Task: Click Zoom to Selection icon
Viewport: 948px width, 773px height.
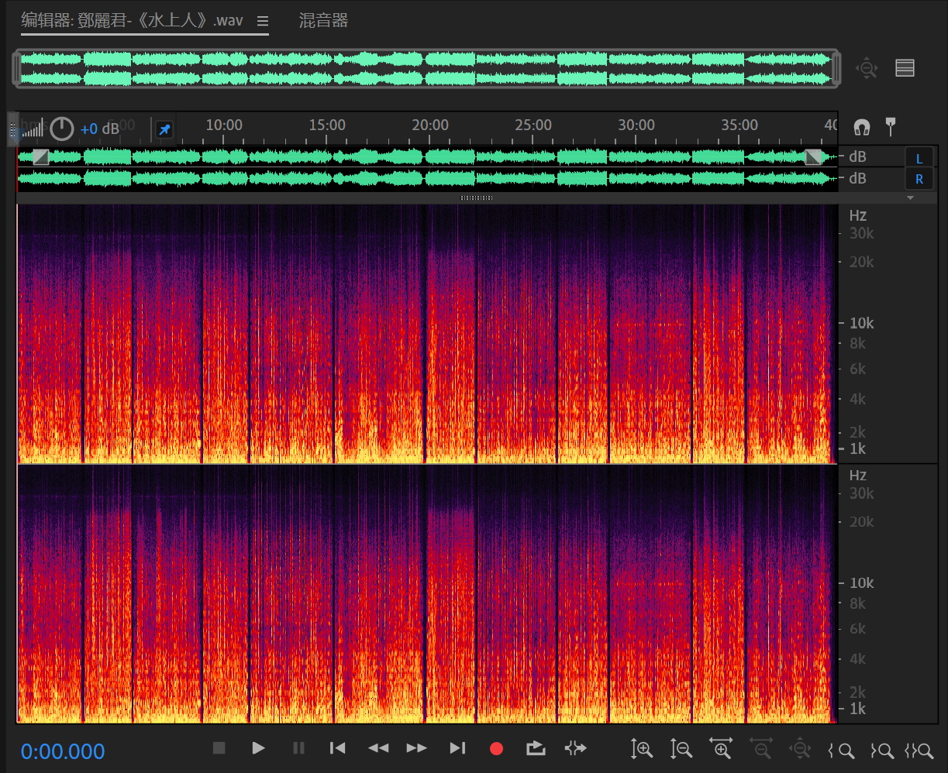Action: (x=919, y=750)
